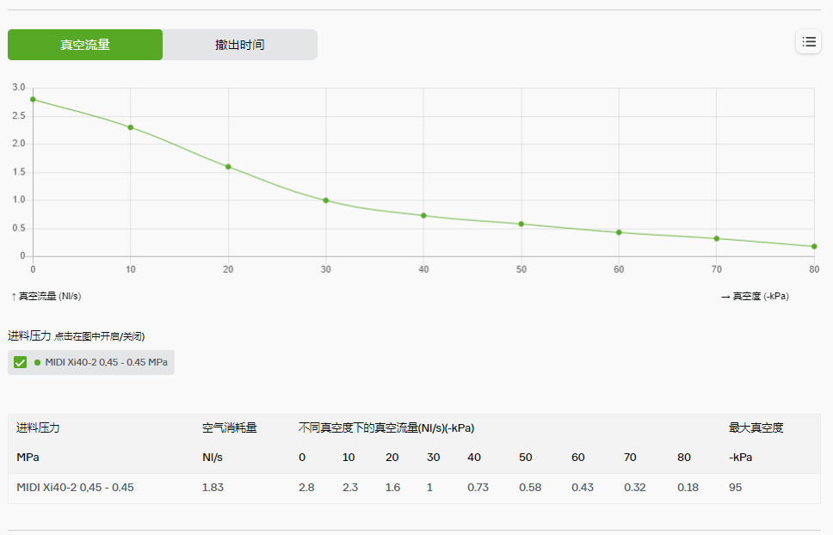Screen dimensions: 833x535
Task: Uncheck the MIDI Xi40-2 0,45 checkbox
Action: pos(18,362)
